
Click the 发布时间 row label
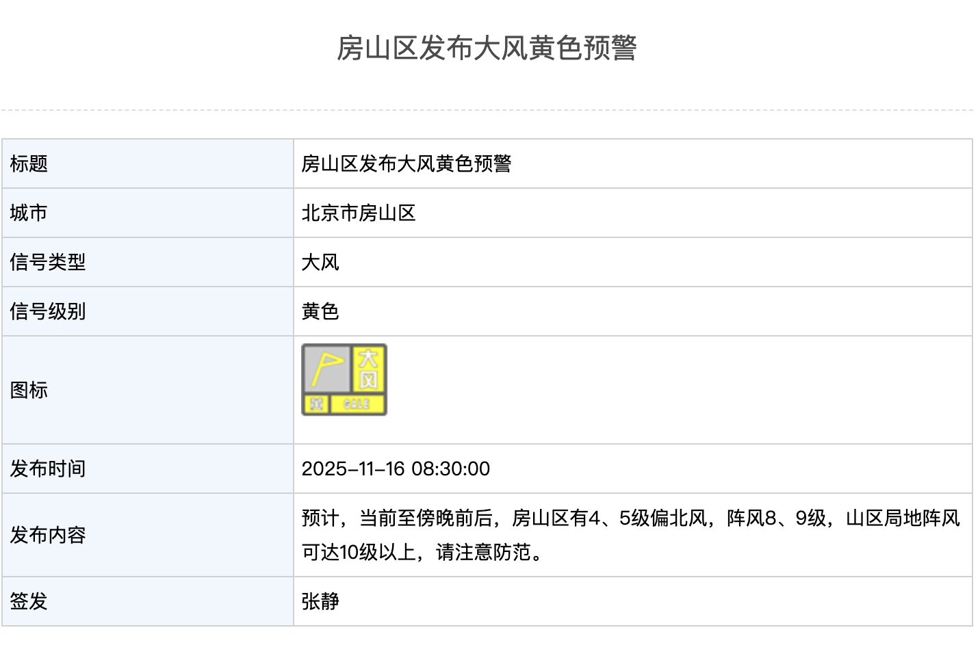click(x=48, y=469)
